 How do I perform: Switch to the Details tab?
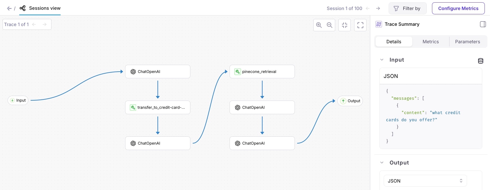pyautogui.click(x=394, y=42)
